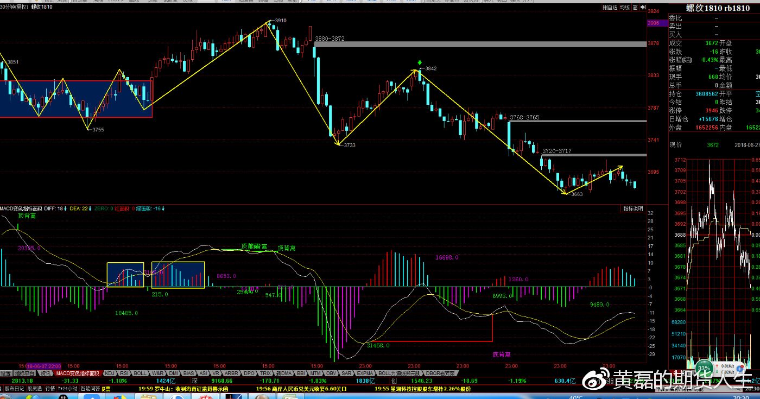
Task: Open 股市日记 in bottom bar
Action: [x=15, y=389]
